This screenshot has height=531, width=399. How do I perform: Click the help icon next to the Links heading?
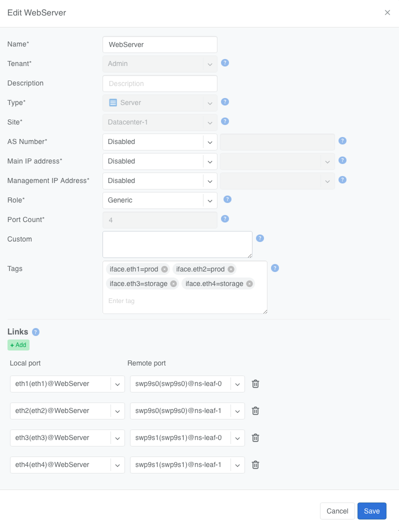pyautogui.click(x=35, y=331)
